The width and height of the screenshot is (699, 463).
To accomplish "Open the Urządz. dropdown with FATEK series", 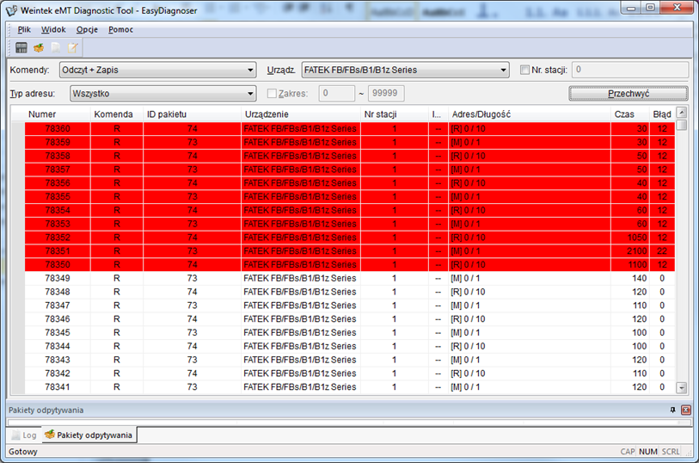I will 405,70.
